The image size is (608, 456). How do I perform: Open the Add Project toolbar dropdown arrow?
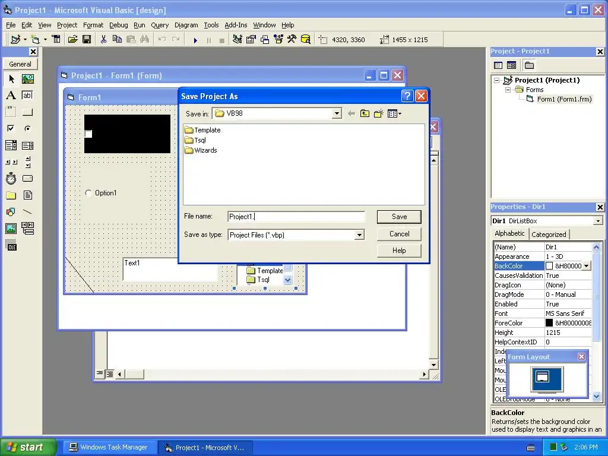(x=25, y=40)
